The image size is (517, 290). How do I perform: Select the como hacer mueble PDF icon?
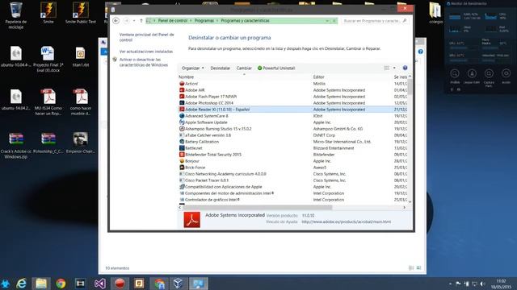coord(81,102)
